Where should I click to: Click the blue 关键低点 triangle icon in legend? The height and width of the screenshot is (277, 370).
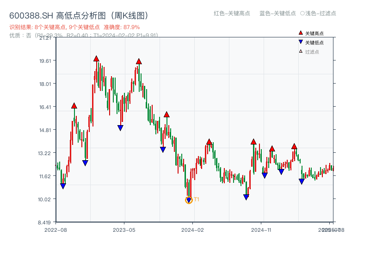pos(300,42)
